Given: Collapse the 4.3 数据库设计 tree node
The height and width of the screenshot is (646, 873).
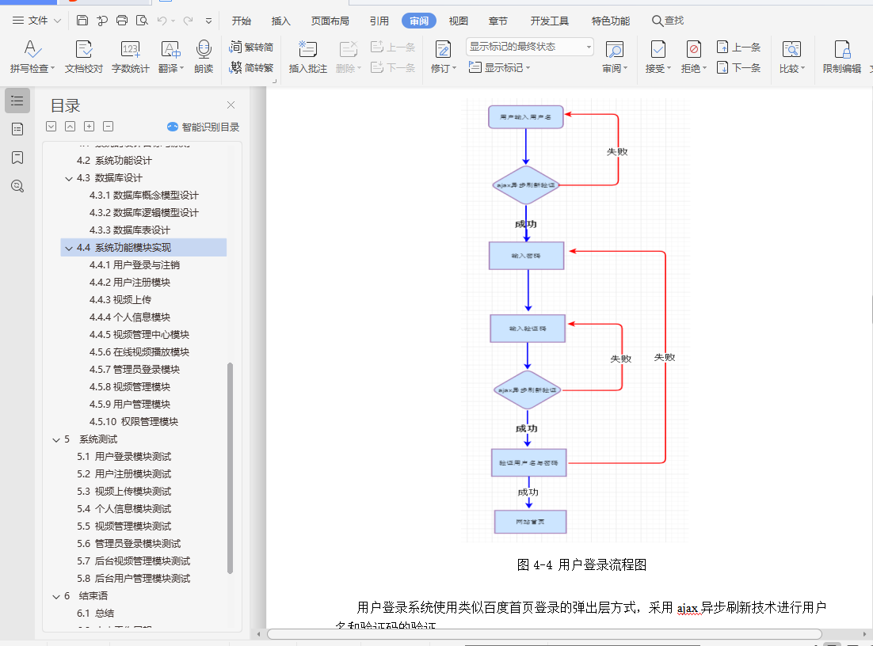Looking at the screenshot, I should point(68,179).
